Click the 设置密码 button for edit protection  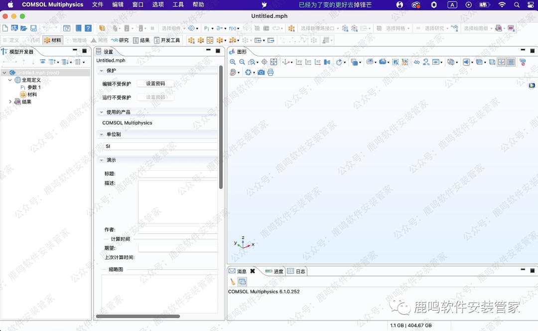[155, 84]
